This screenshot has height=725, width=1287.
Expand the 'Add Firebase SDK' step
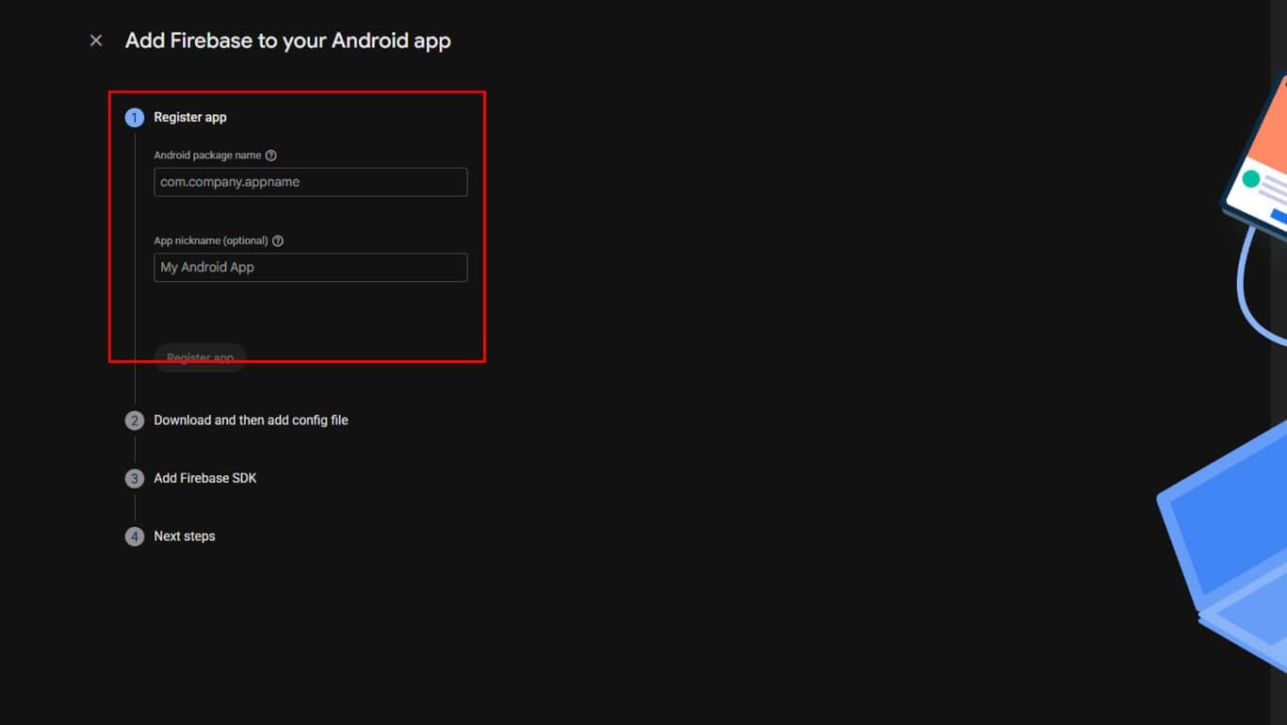[205, 479]
